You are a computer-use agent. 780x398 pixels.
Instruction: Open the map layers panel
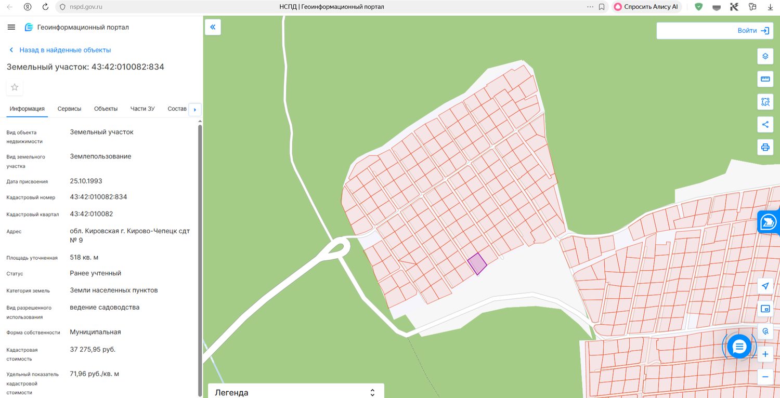pos(765,56)
